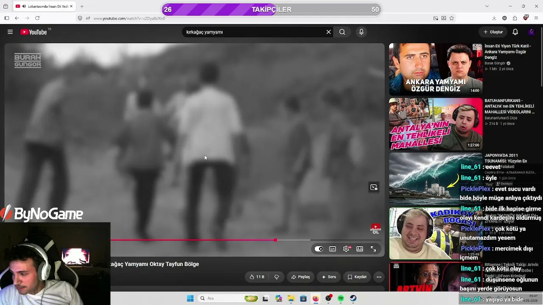Viewport: 543px width, 305px height.
Task: Open the Ankara Yamyamı Özgür Dengiz thumbnail
Action: (436, 69)
